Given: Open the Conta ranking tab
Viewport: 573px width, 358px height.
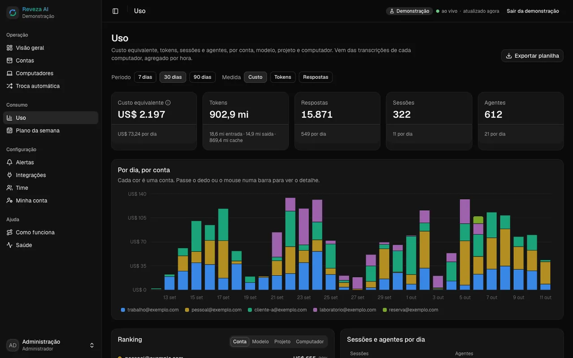Looking at the screenshot, I should click(240, 341).
